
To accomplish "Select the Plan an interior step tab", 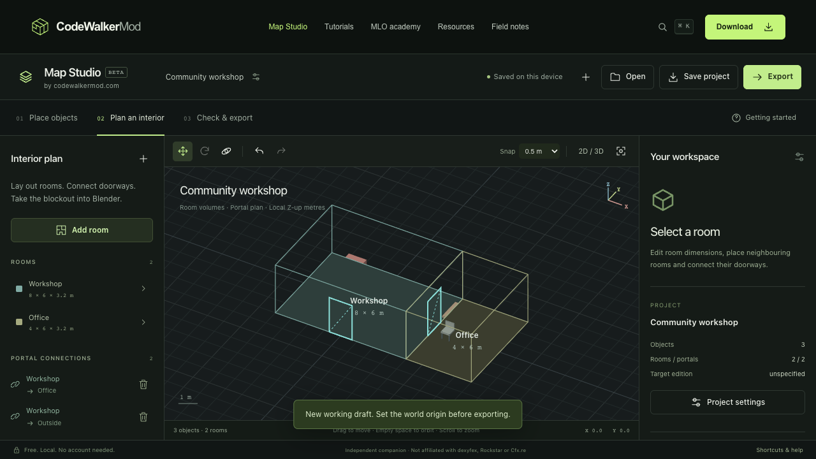I will coord(131,118).
